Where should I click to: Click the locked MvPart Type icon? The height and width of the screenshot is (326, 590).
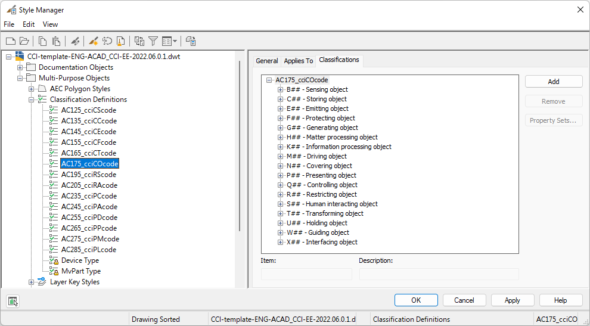[54, 271]
